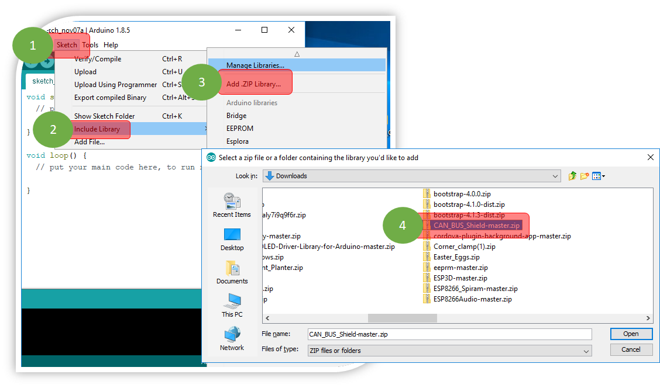Close the zip file selection dialog
Viewport: 660px width, 388px height.
click(650, 157)
